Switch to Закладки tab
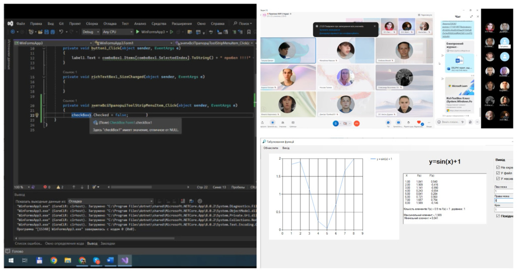This screenshot has height=272, width=517. tap(108, 243)
